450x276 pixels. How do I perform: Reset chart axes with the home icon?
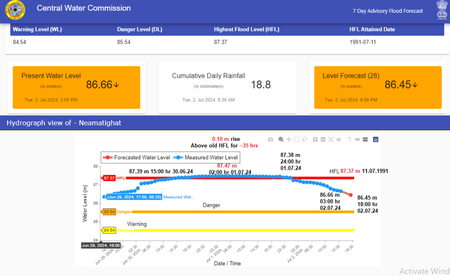339,140
